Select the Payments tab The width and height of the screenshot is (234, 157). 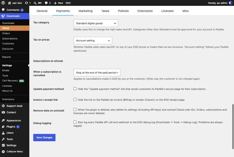point(63,11)
